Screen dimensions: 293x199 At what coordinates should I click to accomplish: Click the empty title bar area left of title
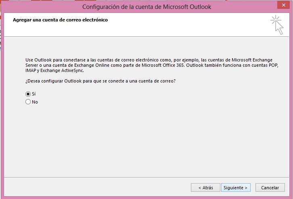40,6
